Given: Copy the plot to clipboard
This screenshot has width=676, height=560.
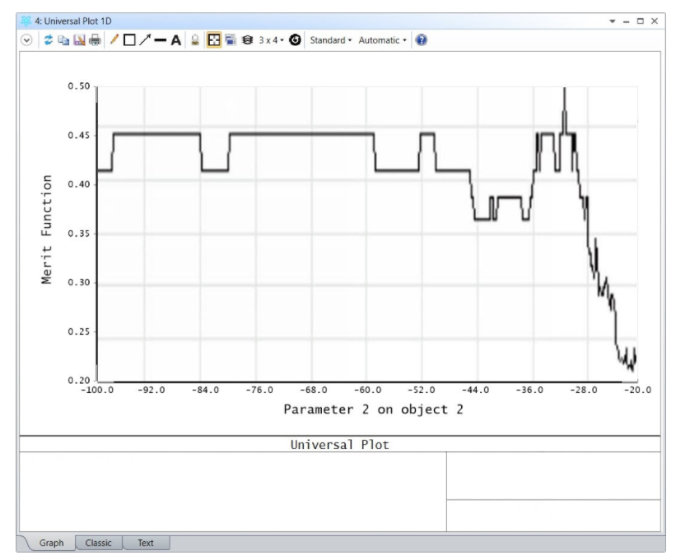Looking at the screenshot, I should [63, 40].
